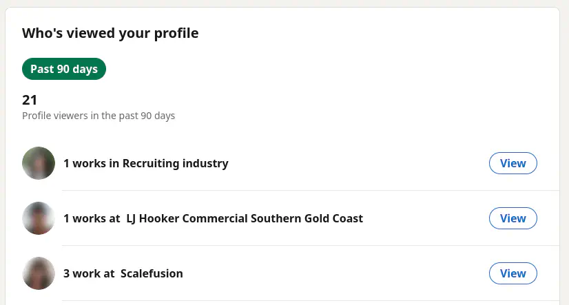The height and width of the screenshot is (305, 569).
Task: View the LJ Hooker Commercial viewer
Action: 513,218
